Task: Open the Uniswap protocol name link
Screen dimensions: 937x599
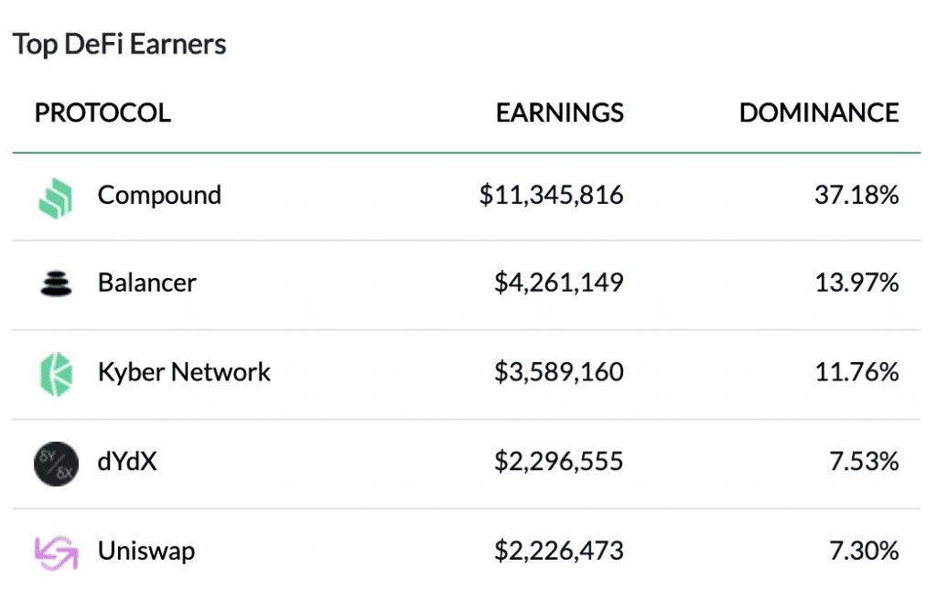Action: [146, 551]
